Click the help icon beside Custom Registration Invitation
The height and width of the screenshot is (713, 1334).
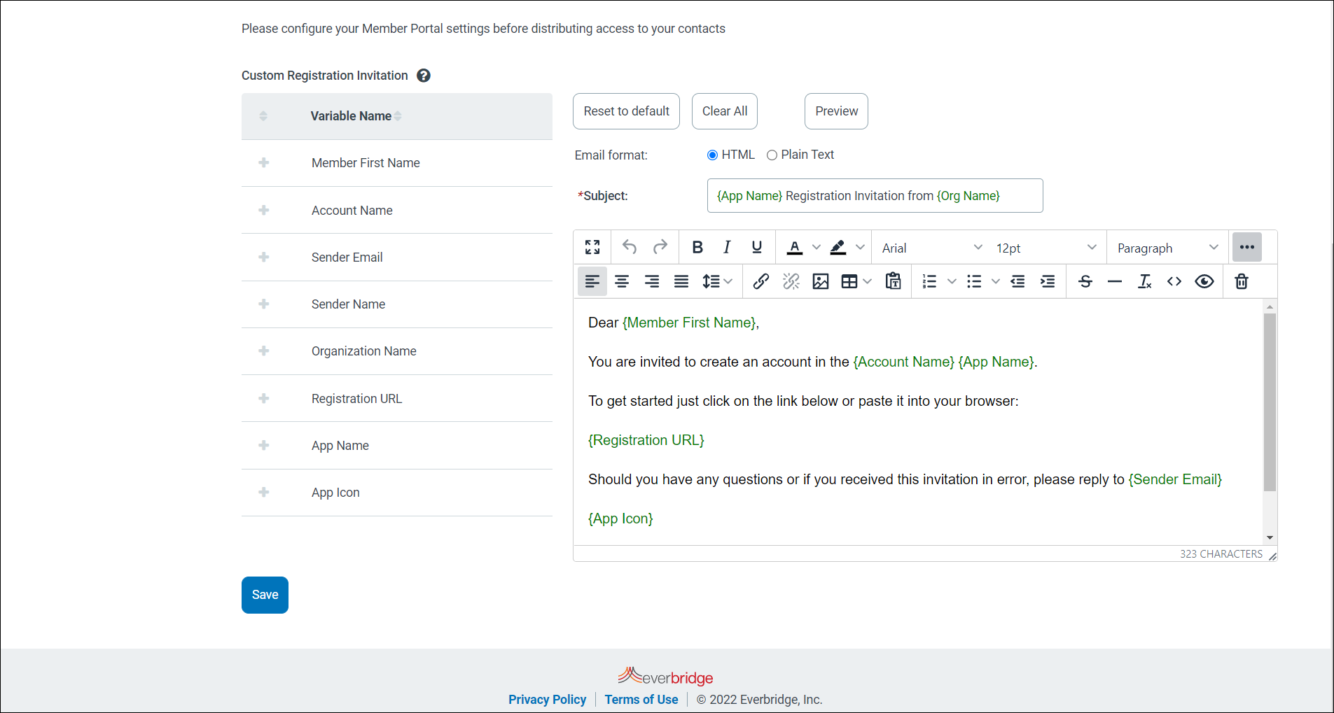tap(424, 76)
